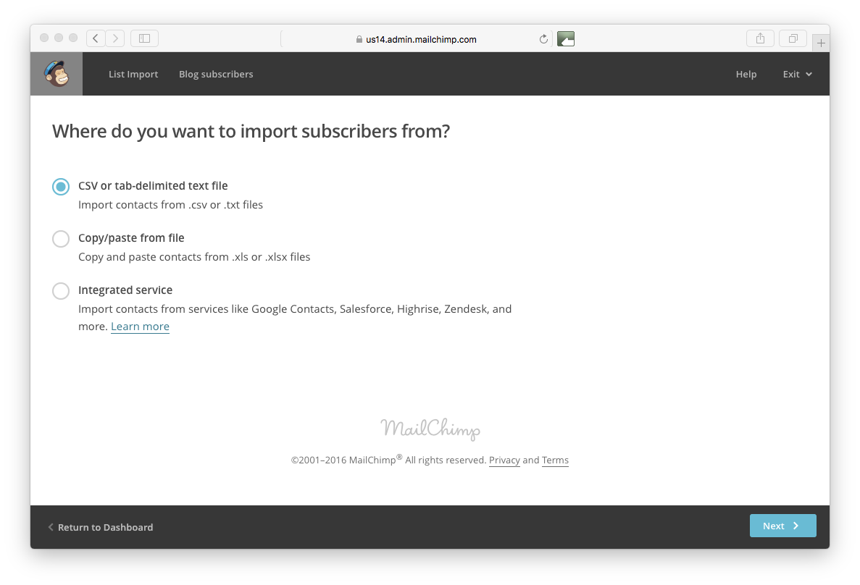Click the 'Import contacts from .csv or .txt files' description
This screenshot has width=860, height=585.
(x=170, y=205)
